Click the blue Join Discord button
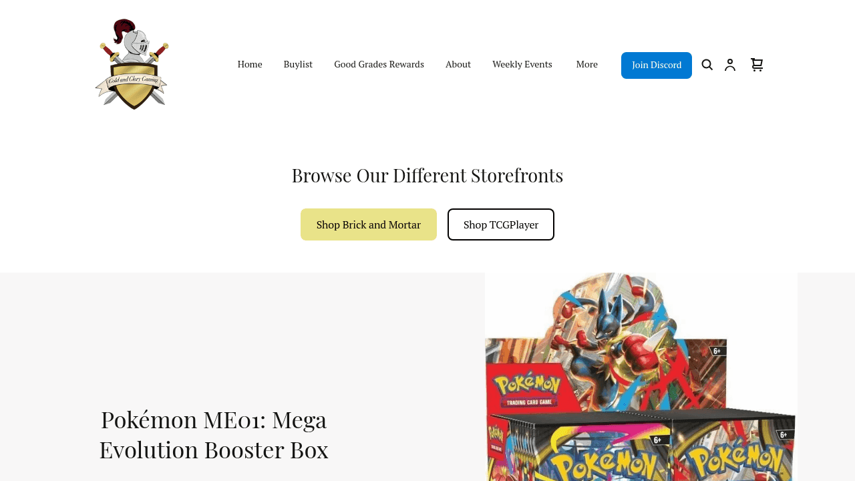Viewport: 855px width, 481px height. pos(657,65)
